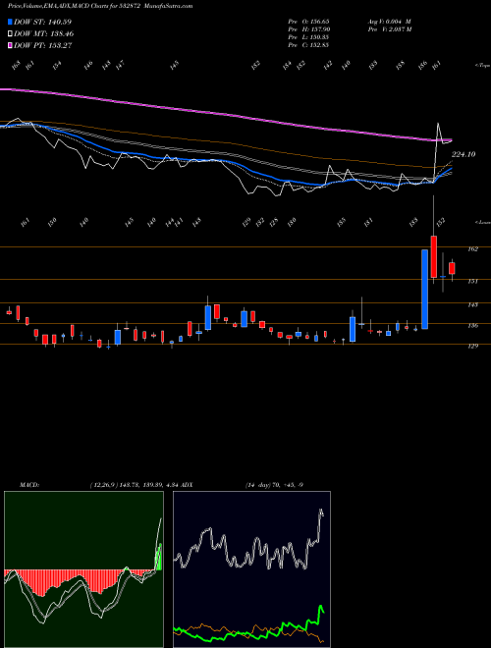
Task: Click the blue DOW ST legend swatch
Action: pos(11,22)
